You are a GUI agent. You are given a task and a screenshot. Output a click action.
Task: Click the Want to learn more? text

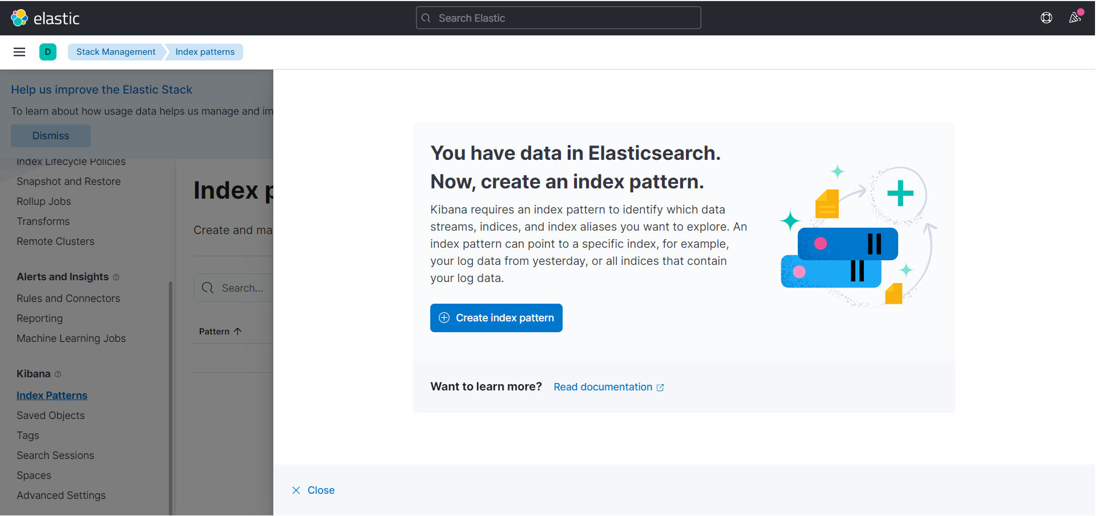[486, 386]
